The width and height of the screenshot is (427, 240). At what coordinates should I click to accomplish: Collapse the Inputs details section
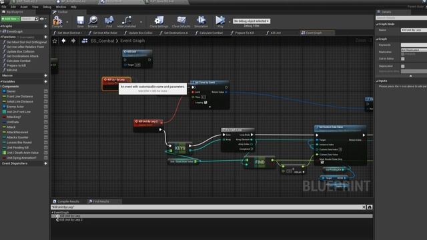pos(377,81)
